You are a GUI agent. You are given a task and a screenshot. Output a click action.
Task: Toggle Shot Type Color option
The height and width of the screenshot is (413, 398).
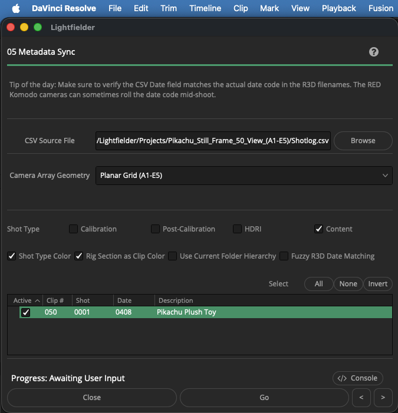[x=12, y=256]
